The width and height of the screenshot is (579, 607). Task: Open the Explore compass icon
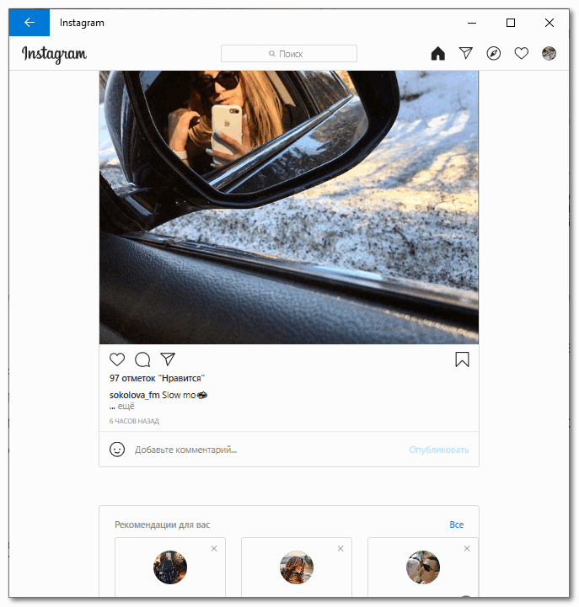(x=493, y=53)
